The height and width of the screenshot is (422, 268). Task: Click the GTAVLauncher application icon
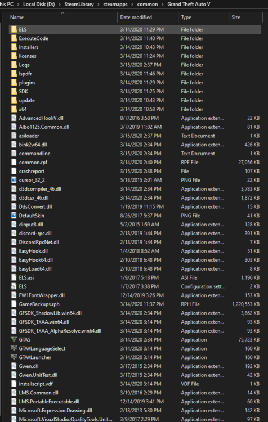click(x=14, y=357)
